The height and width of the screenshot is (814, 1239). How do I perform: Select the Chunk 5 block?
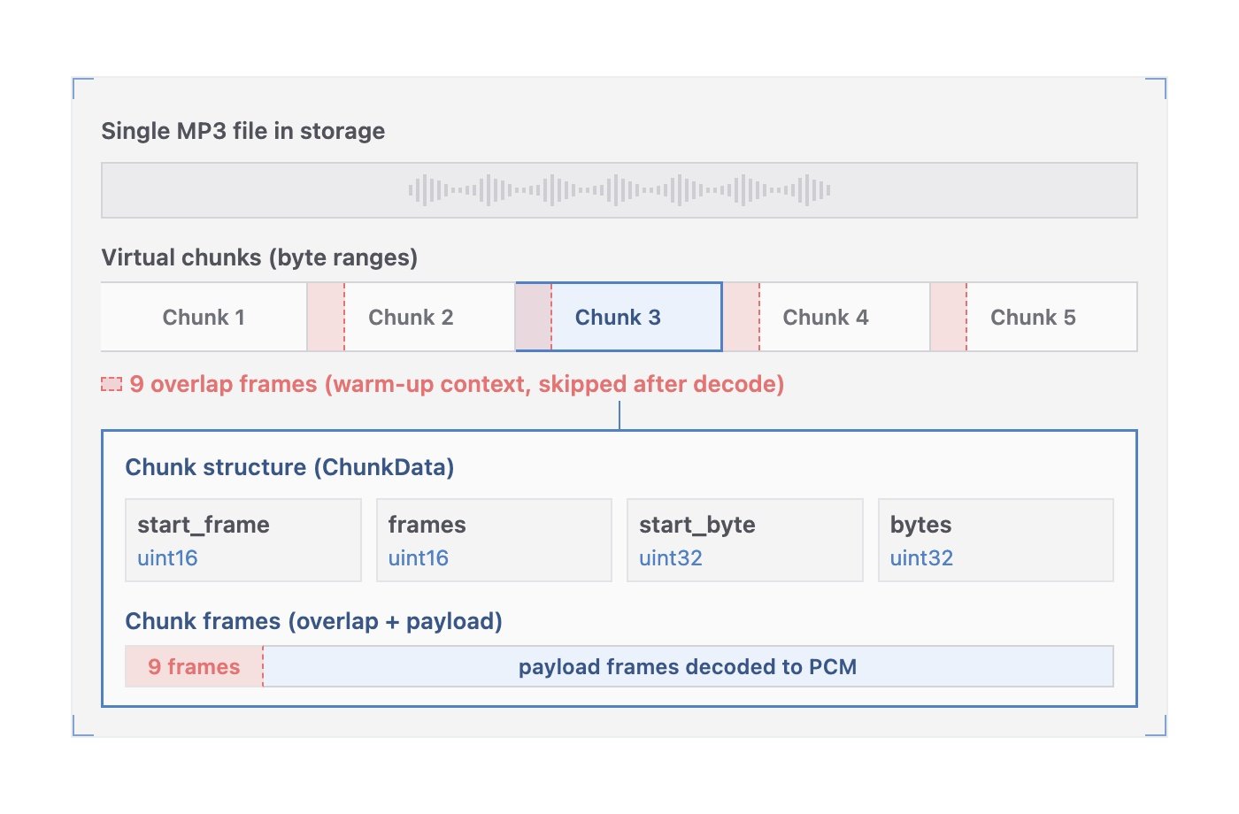pos(1034,317)
